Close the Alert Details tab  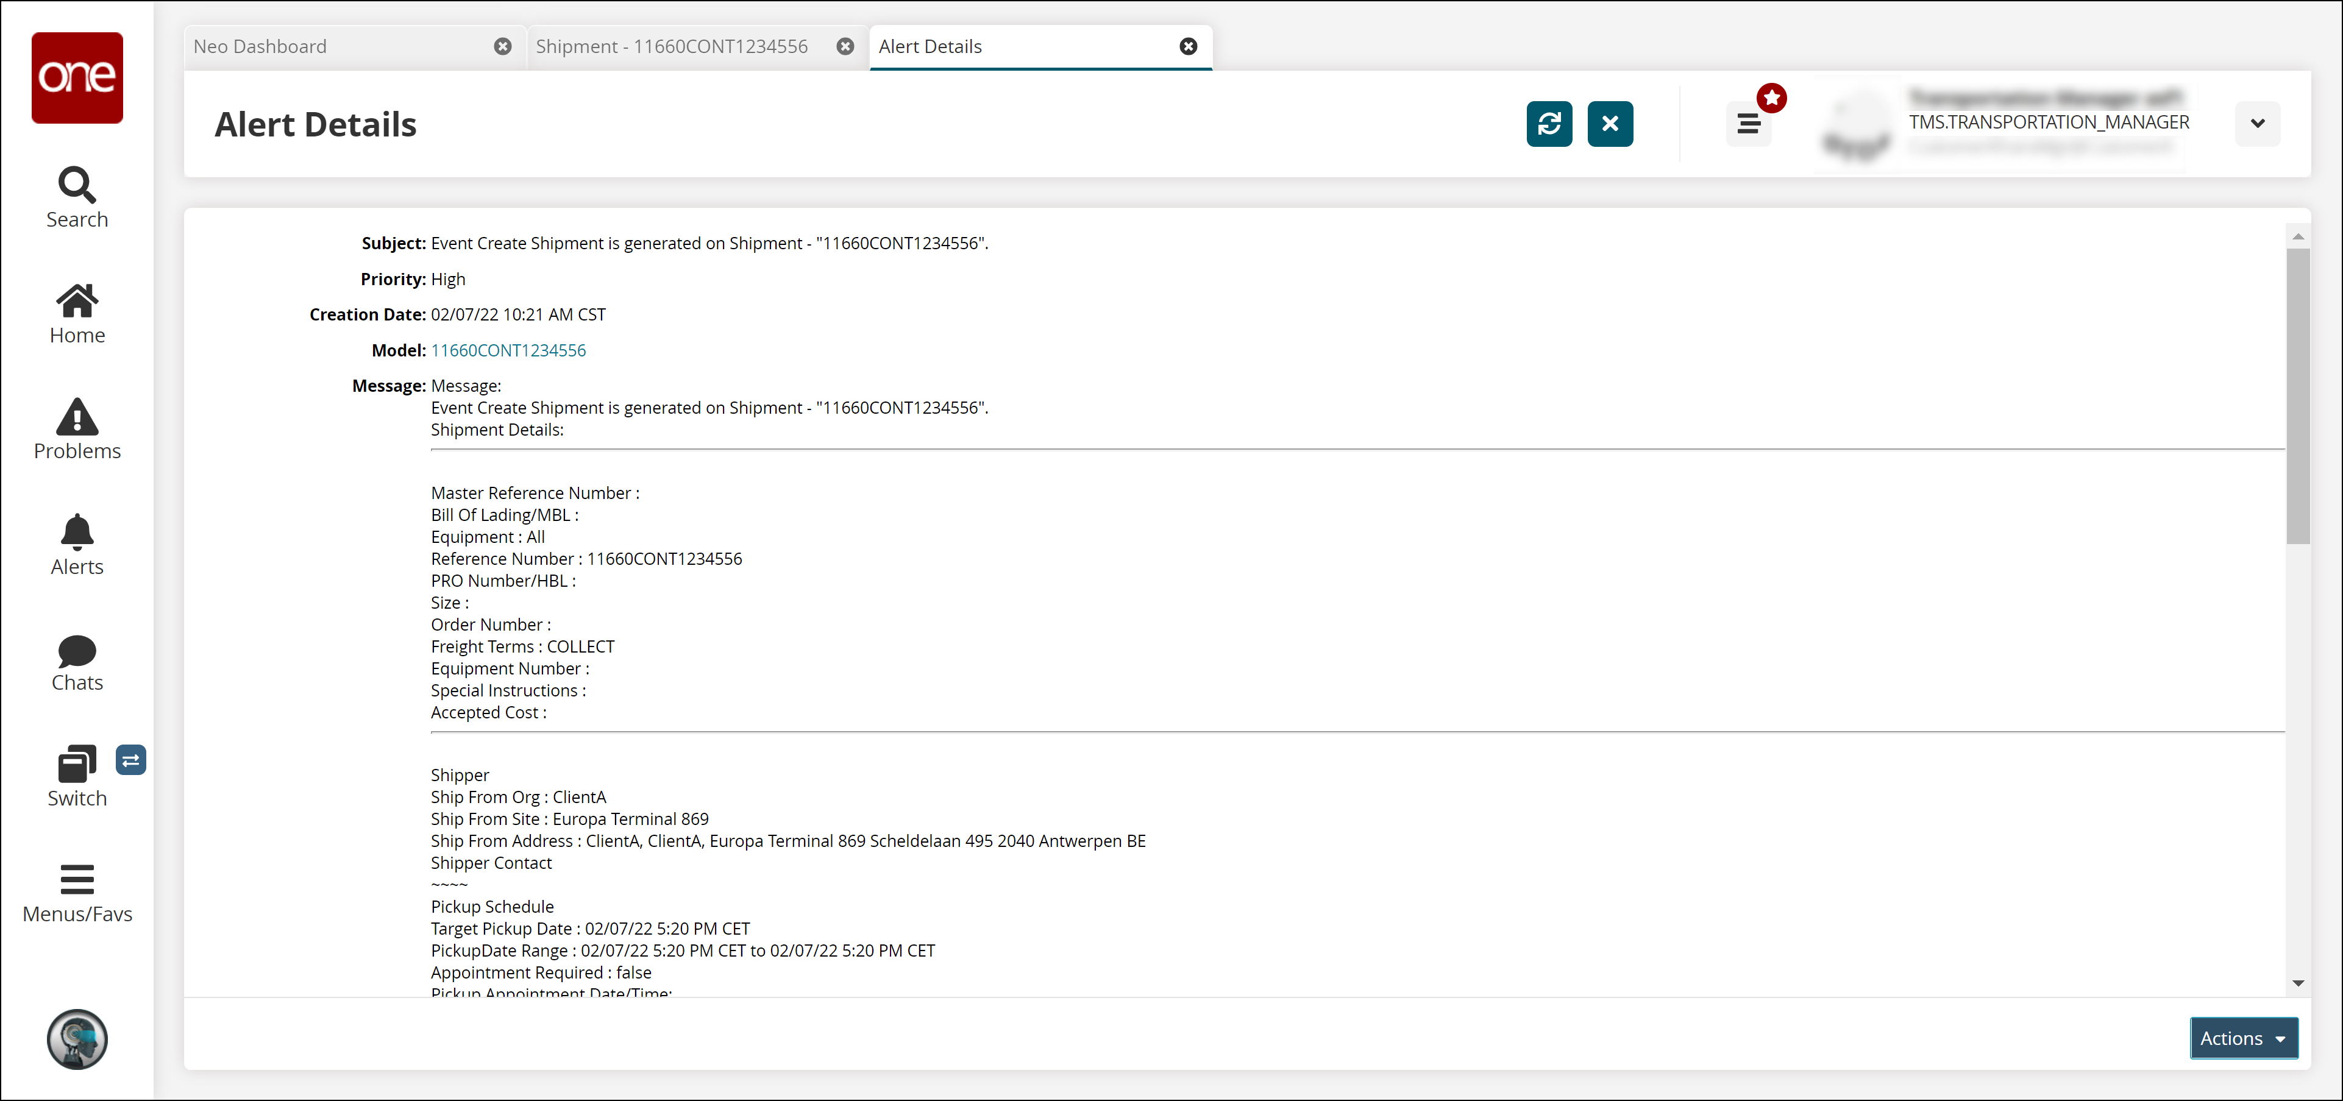(x=1188, y=46)
